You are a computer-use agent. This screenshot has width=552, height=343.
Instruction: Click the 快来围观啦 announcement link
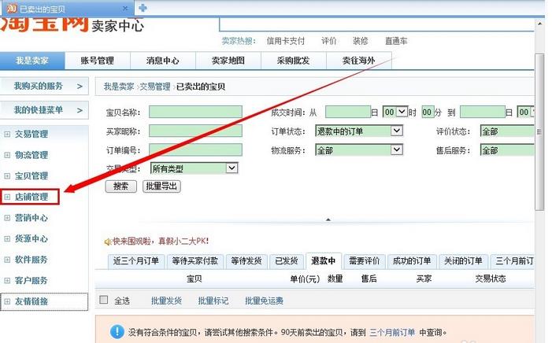pos(161,241)
